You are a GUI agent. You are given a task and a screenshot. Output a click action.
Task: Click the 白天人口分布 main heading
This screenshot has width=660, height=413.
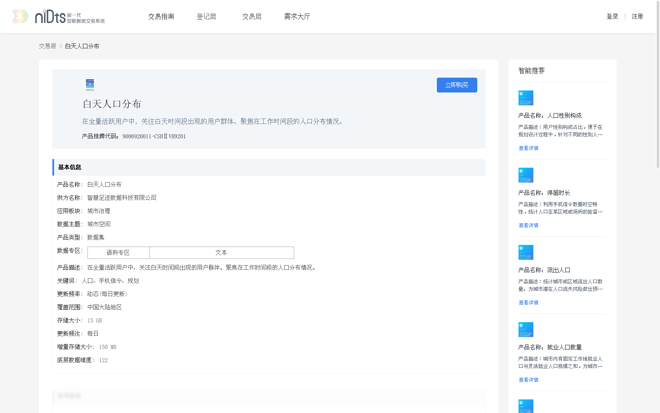coord(112,104)
